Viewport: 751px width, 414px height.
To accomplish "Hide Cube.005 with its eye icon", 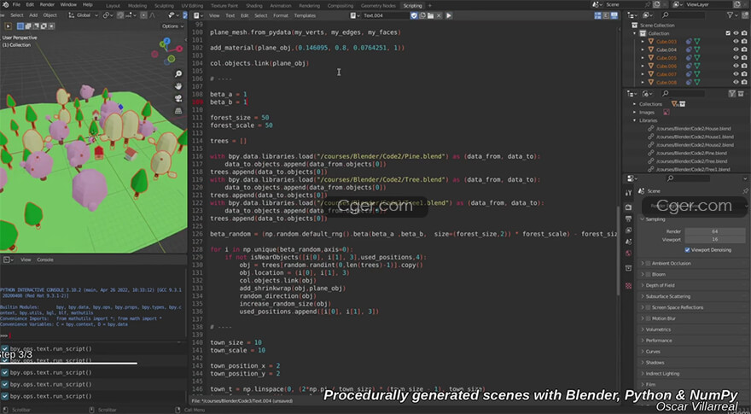I will pyautogui.click(x=736, y=58).
